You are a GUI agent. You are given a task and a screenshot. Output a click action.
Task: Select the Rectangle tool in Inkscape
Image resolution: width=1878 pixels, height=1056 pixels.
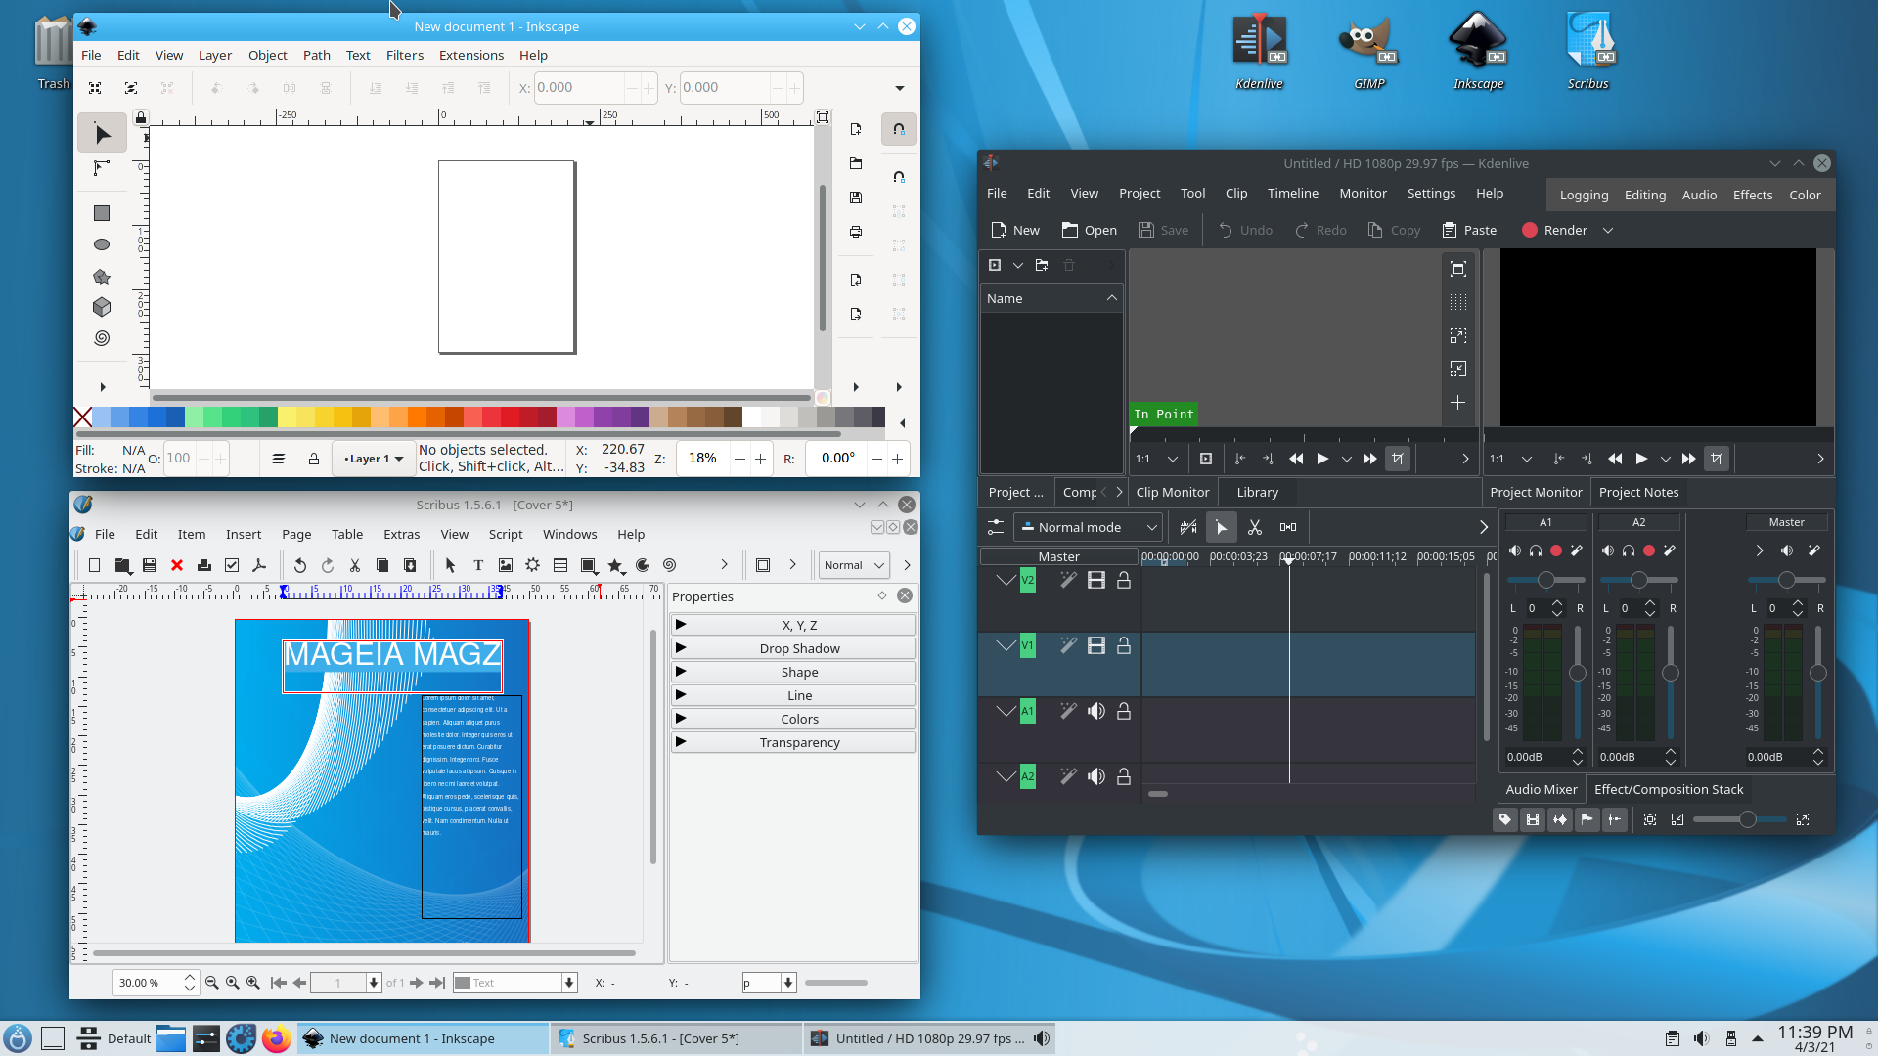(x=102, y=213)
